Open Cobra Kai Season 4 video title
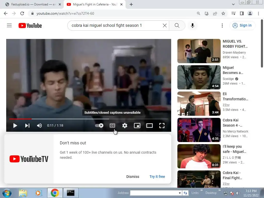This screenshot has width=264, height=198. [233, 123]
